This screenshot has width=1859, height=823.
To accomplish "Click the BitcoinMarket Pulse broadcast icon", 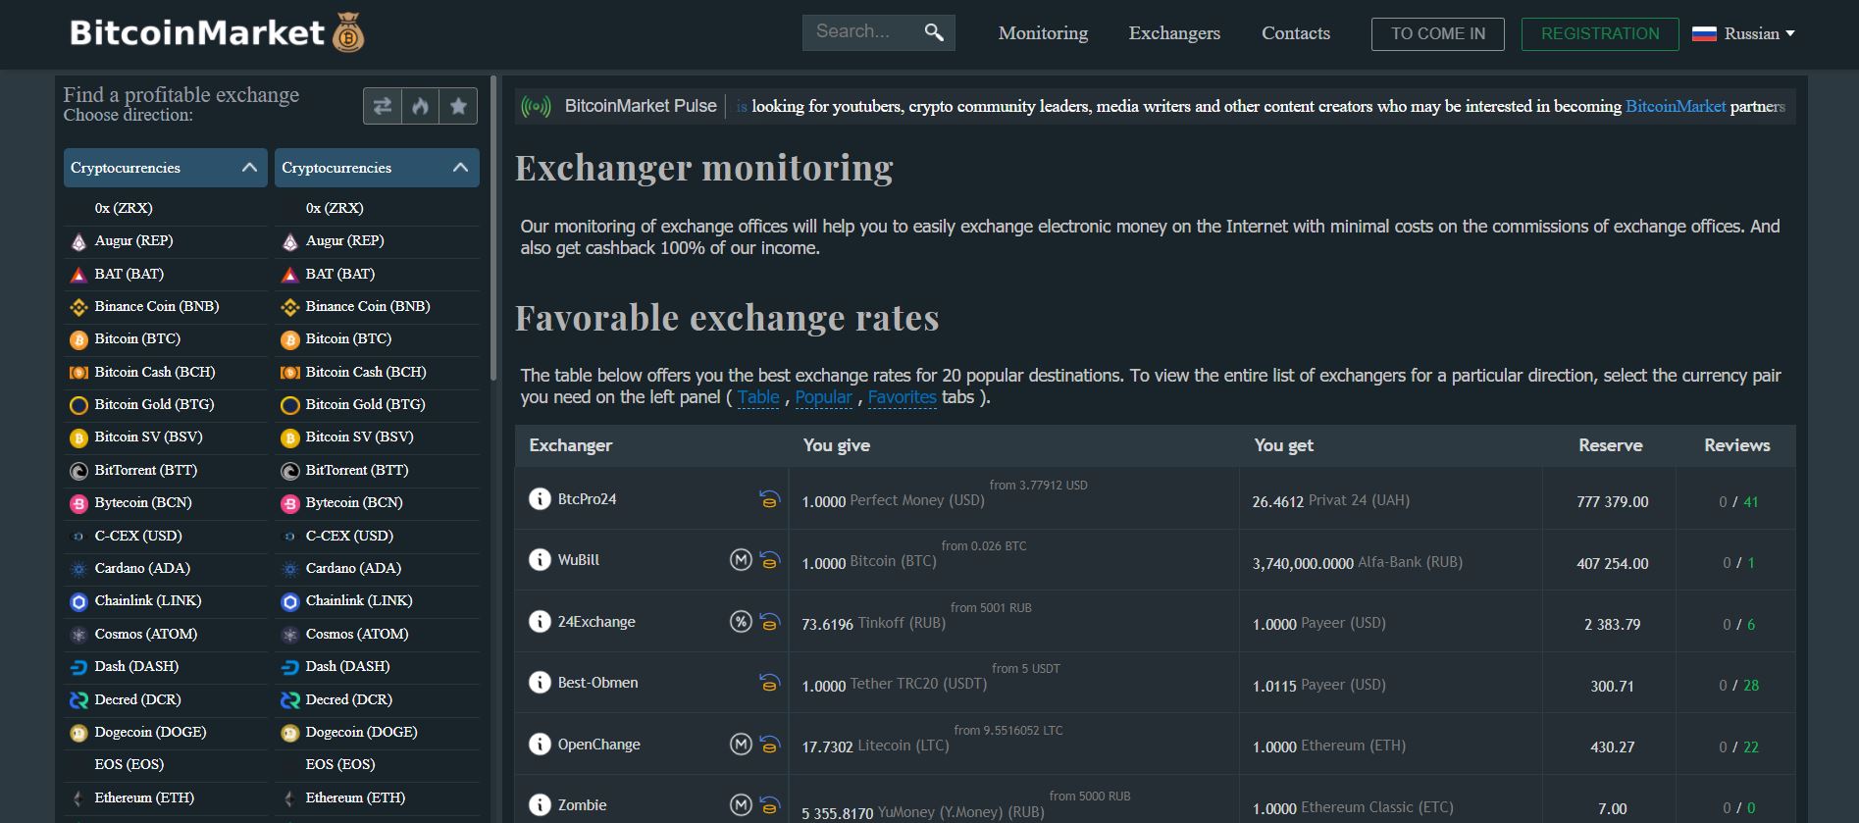I will click(x=536, y=106).
